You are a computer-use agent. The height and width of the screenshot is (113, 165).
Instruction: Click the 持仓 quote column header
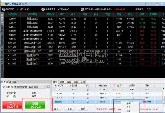pyautogui.click(x=131, y=14)
